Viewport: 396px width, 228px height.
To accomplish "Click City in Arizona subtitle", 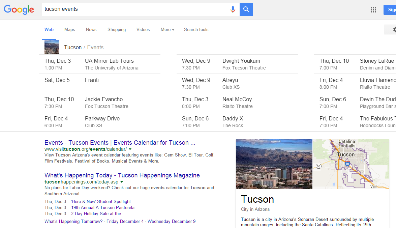I will click(255, 209).
